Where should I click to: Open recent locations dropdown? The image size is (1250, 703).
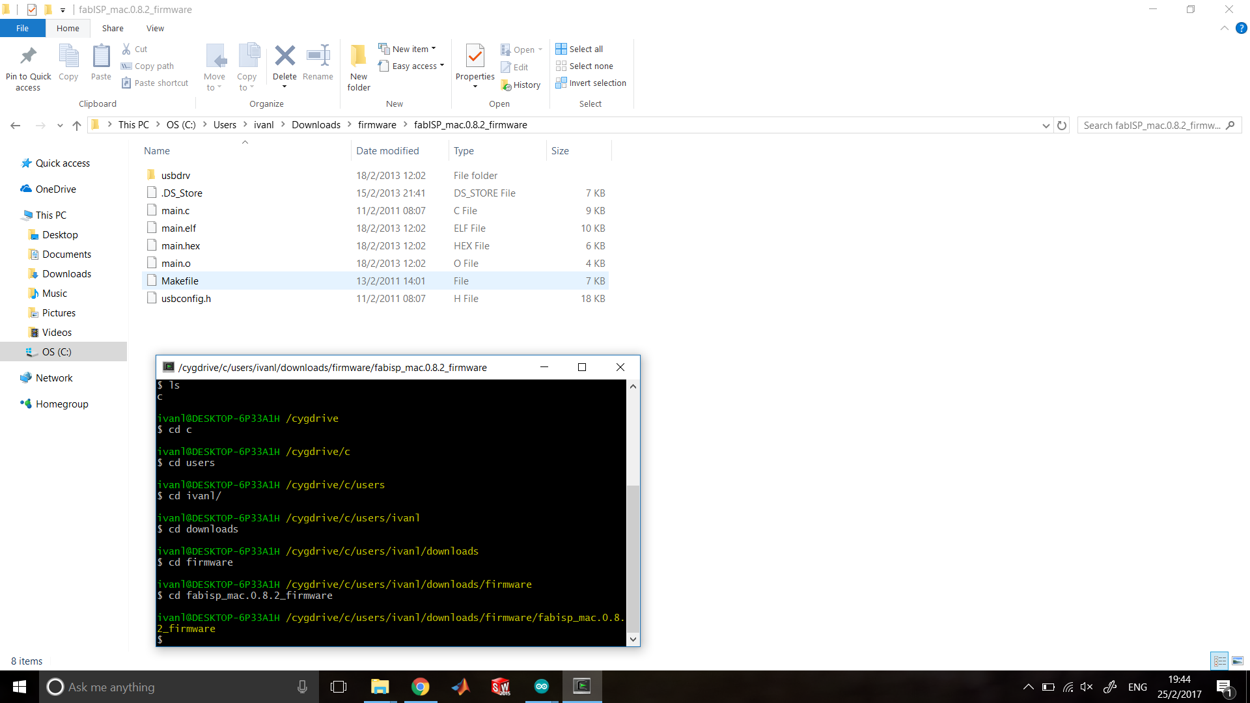(60, 125)
